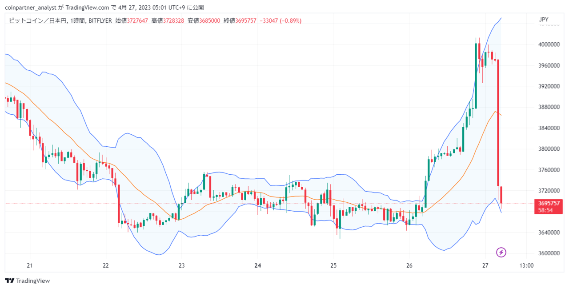
Task: Click the large red candle near 27
Action: pos(498,122)
